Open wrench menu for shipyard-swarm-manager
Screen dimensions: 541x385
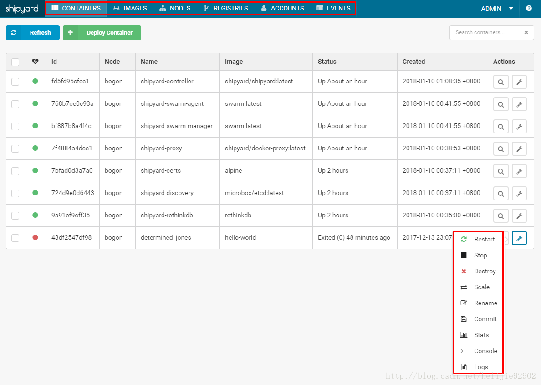[x=519, y=127]
